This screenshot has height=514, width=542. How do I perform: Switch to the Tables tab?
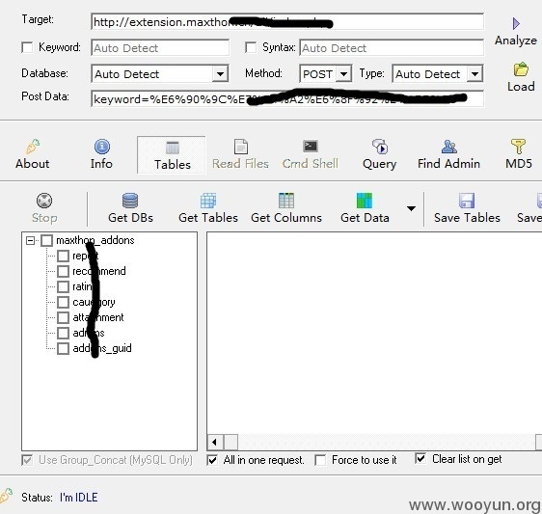point(172,155)
